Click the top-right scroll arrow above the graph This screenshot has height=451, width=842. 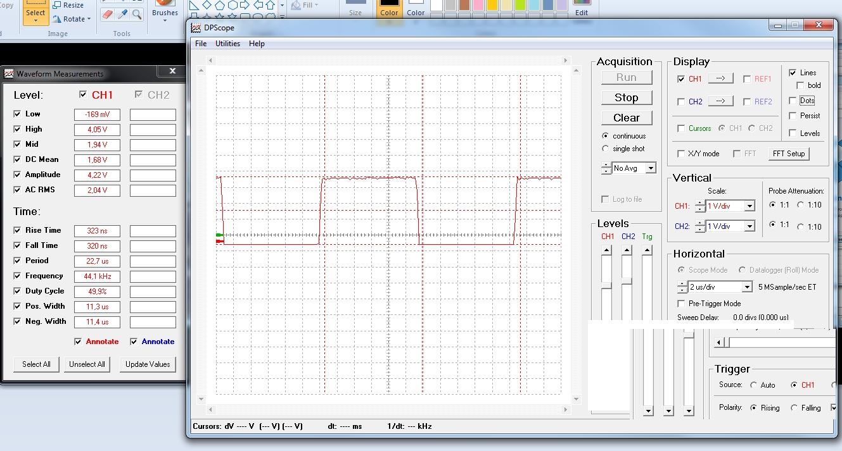click(566, 60)
